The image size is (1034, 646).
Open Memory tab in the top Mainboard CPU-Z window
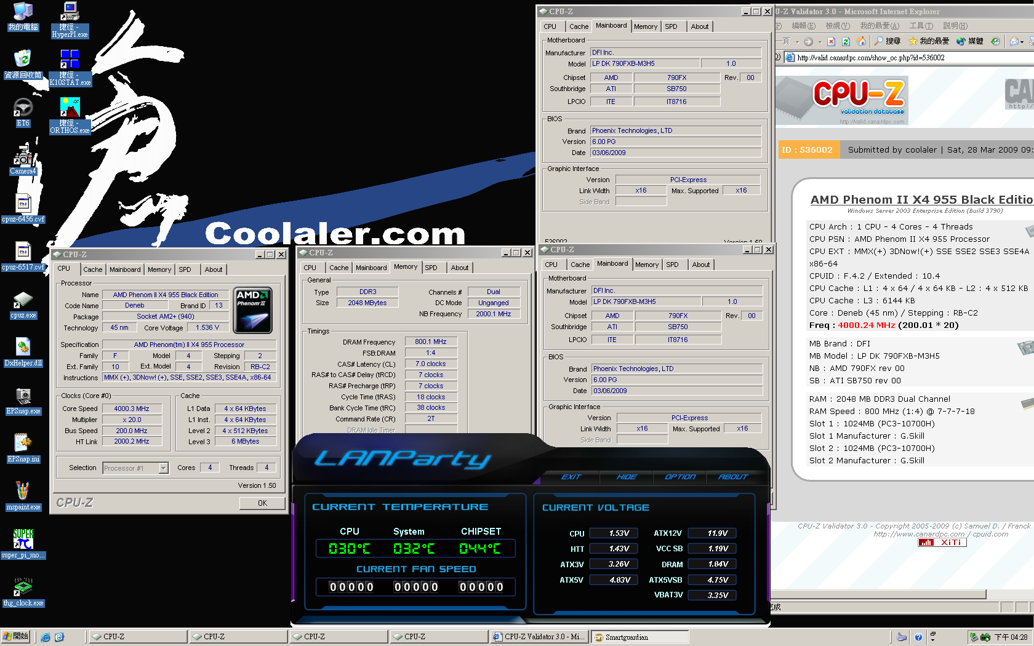[x=645, y=26]
